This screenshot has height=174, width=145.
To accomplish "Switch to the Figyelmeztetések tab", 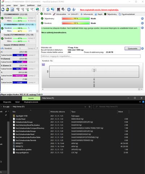I will (x=127, y=14).
